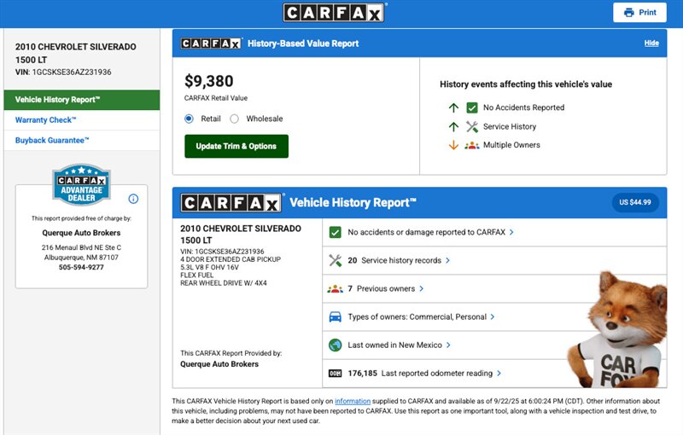
Task: Expand the Last owned in New Mexico chevron
Action: (448, 345)
